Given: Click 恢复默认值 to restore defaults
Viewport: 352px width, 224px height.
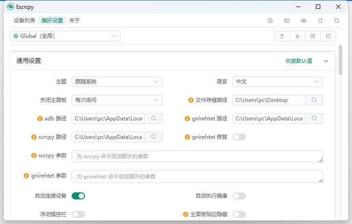Looking at the screenshot, I should click(x=299, y=61).
